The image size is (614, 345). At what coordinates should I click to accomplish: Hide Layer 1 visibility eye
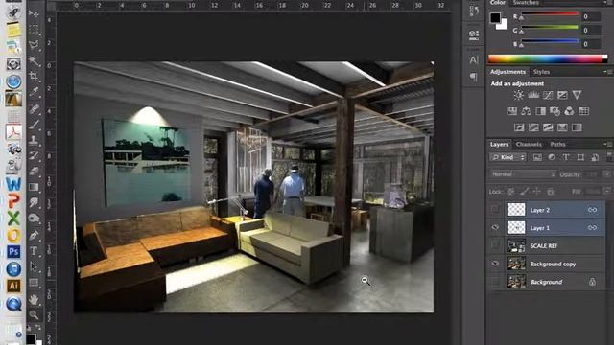[495, 228]
